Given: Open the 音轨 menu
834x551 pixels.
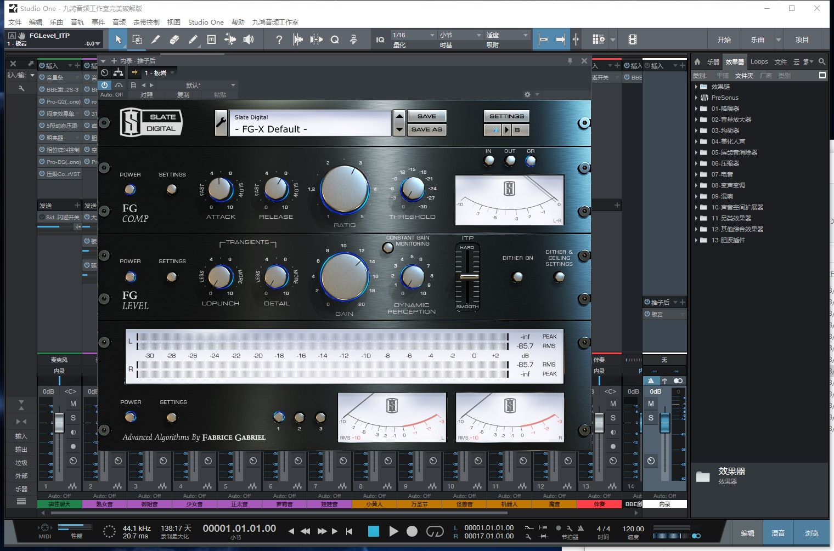Looking at the screenshot, I should click(77, 22).
